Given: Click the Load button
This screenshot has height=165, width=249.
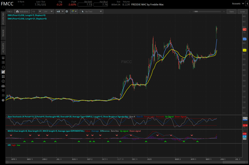Looking at the screenshot, I should pyautogui.click(x=242, y=12).
